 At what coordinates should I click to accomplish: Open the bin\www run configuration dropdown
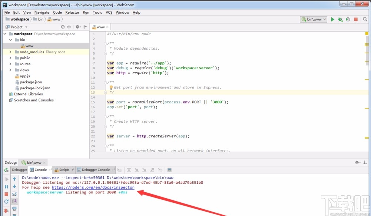click(x=314, y=19)
